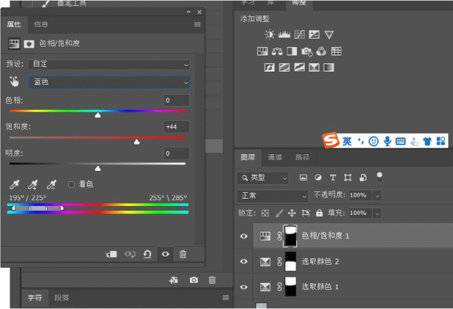
Task: Filter layers by pixel layers
Action: coord(304,177)
